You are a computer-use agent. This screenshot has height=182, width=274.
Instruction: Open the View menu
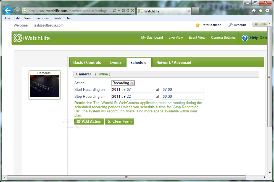(28, 18)
